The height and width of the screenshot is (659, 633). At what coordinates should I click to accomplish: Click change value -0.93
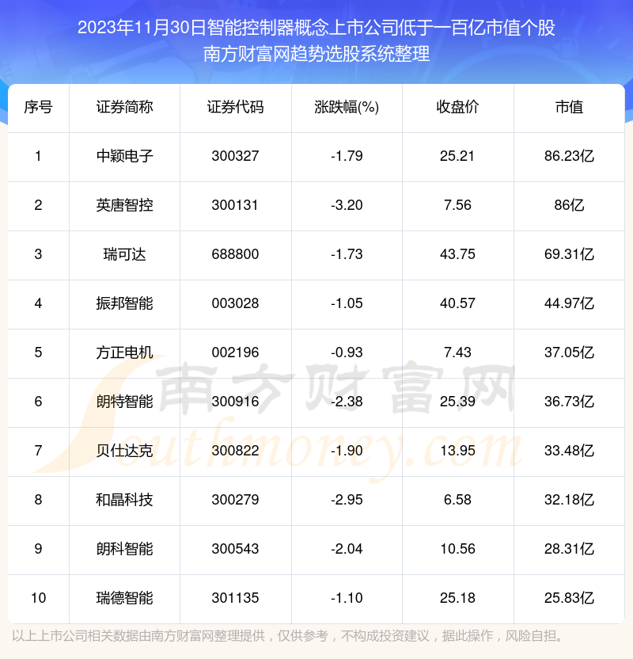tap(347, 353)
